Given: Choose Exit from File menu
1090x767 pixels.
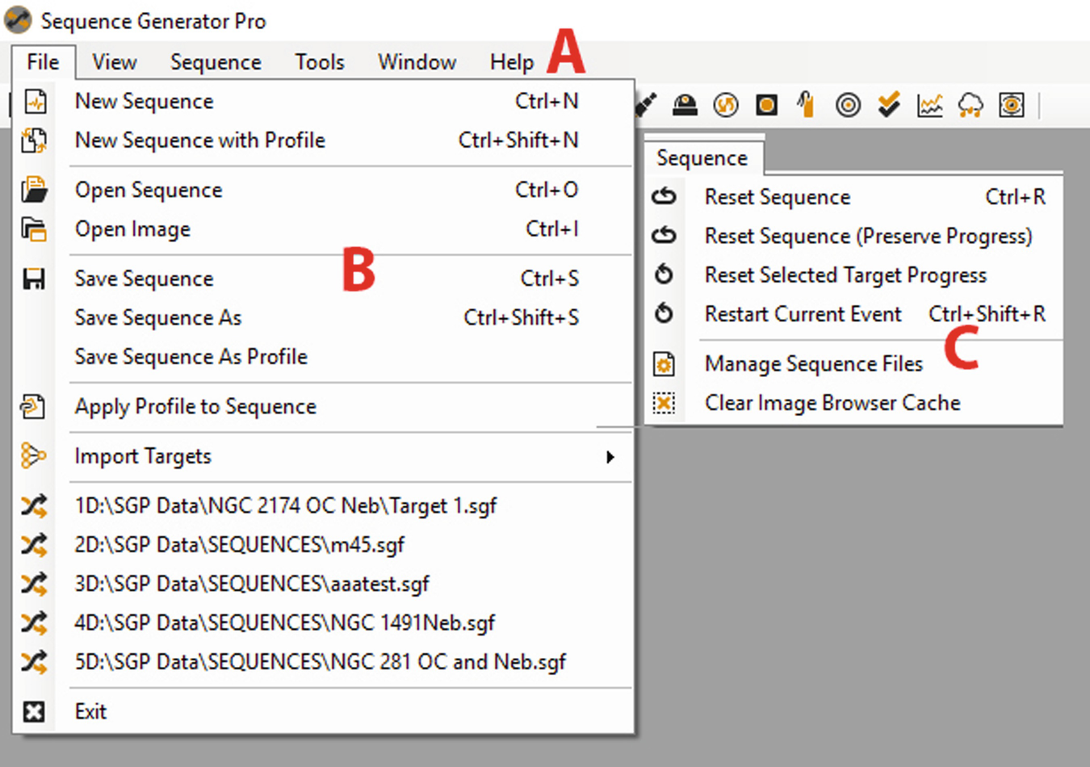Looking at the screenshot, I should click(x=323, y=711).
